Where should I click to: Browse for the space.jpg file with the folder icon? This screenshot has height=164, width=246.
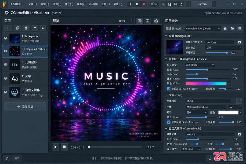click(x=239, y=42)
